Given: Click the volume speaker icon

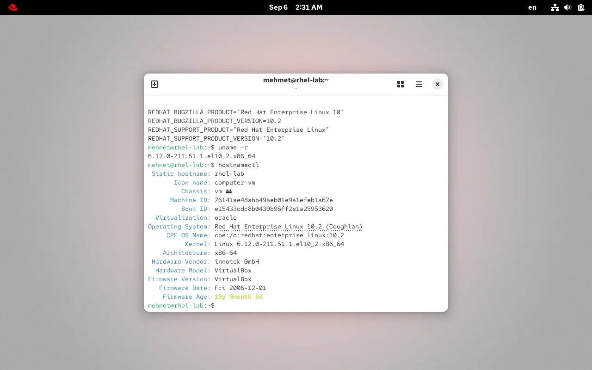Looking at the screenshot, I should pyautogui.click(x=568, y=7).
